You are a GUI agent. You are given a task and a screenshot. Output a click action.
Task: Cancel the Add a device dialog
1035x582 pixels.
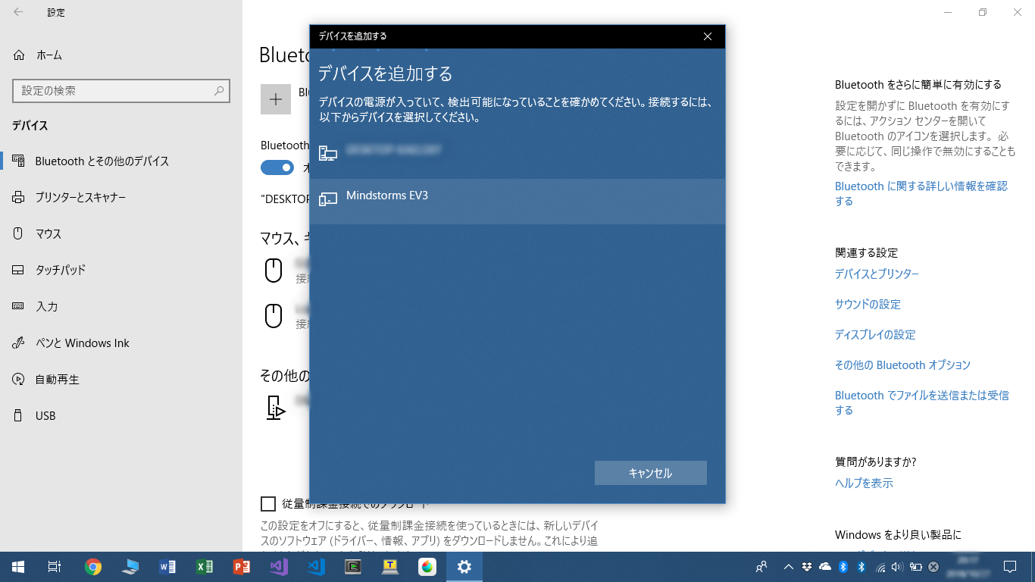click(650, 473)
